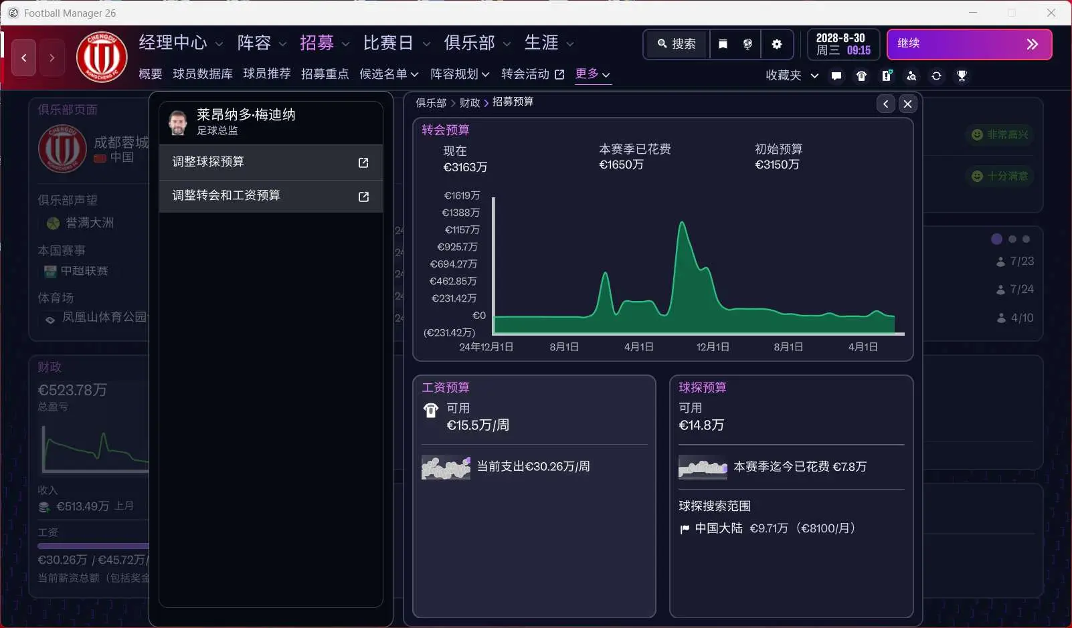The height and width of the screenshot is (628, 1072).
Task: Open the trophy competitions shortcut
Action: 962,76
